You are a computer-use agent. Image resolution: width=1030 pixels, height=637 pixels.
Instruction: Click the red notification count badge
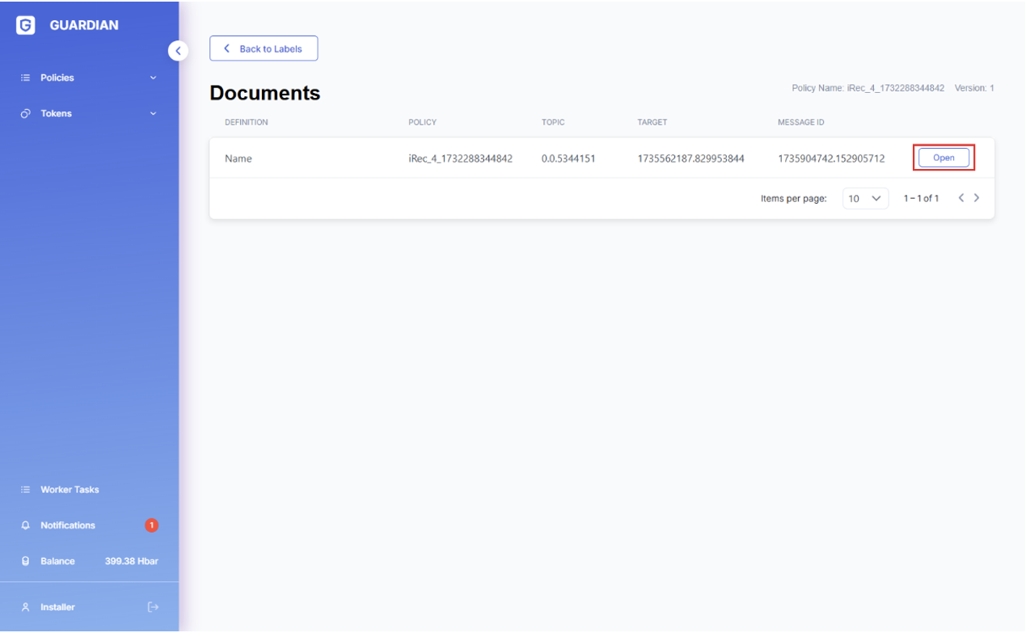point(151,525)
